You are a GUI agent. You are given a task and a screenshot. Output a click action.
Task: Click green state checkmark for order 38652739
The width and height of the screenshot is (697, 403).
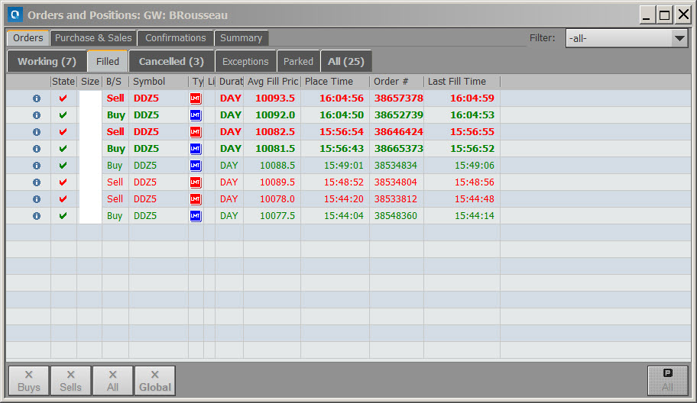pyautogui.click(x=63, y=115)
